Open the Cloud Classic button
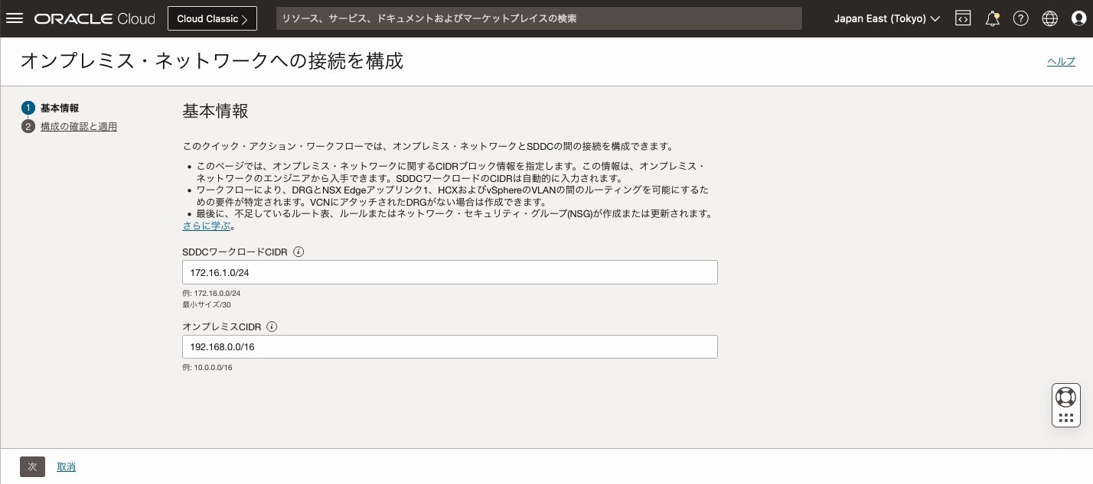The width and height of the screenshot is (1093, 484). (212, 18)
